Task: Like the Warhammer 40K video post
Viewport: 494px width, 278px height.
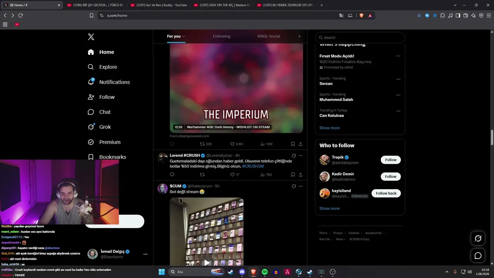Action: [232, 144]
